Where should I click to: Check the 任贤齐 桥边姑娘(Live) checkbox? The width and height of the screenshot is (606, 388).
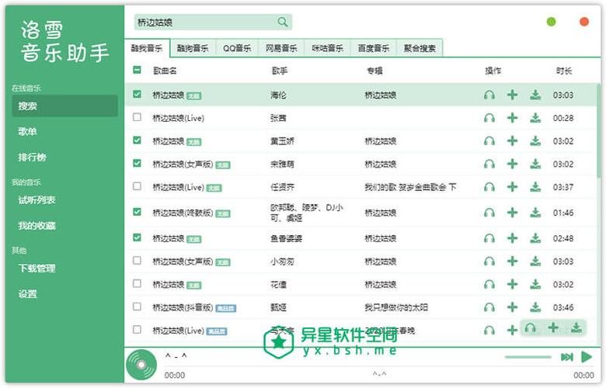pos(137,186)
